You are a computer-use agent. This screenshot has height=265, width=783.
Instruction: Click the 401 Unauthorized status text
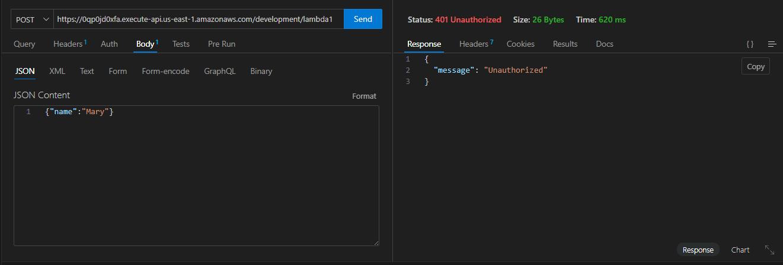pyautogui.click(x=468, y=20)
